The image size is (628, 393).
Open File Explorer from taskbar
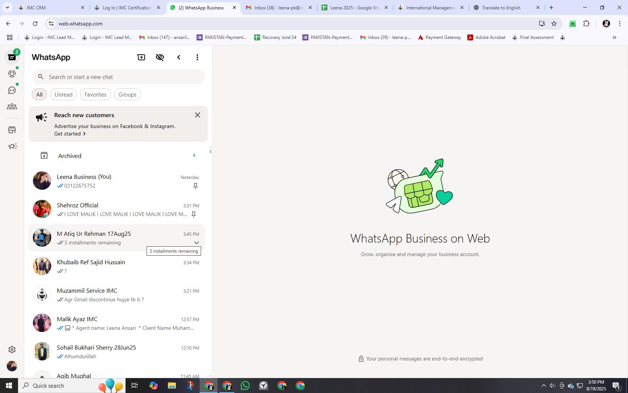(x=172, y=386)
